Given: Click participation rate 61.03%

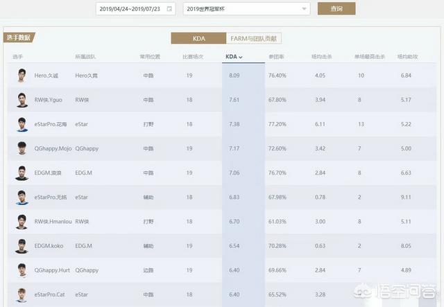Looking at the screenshot, I should point(277,222).
